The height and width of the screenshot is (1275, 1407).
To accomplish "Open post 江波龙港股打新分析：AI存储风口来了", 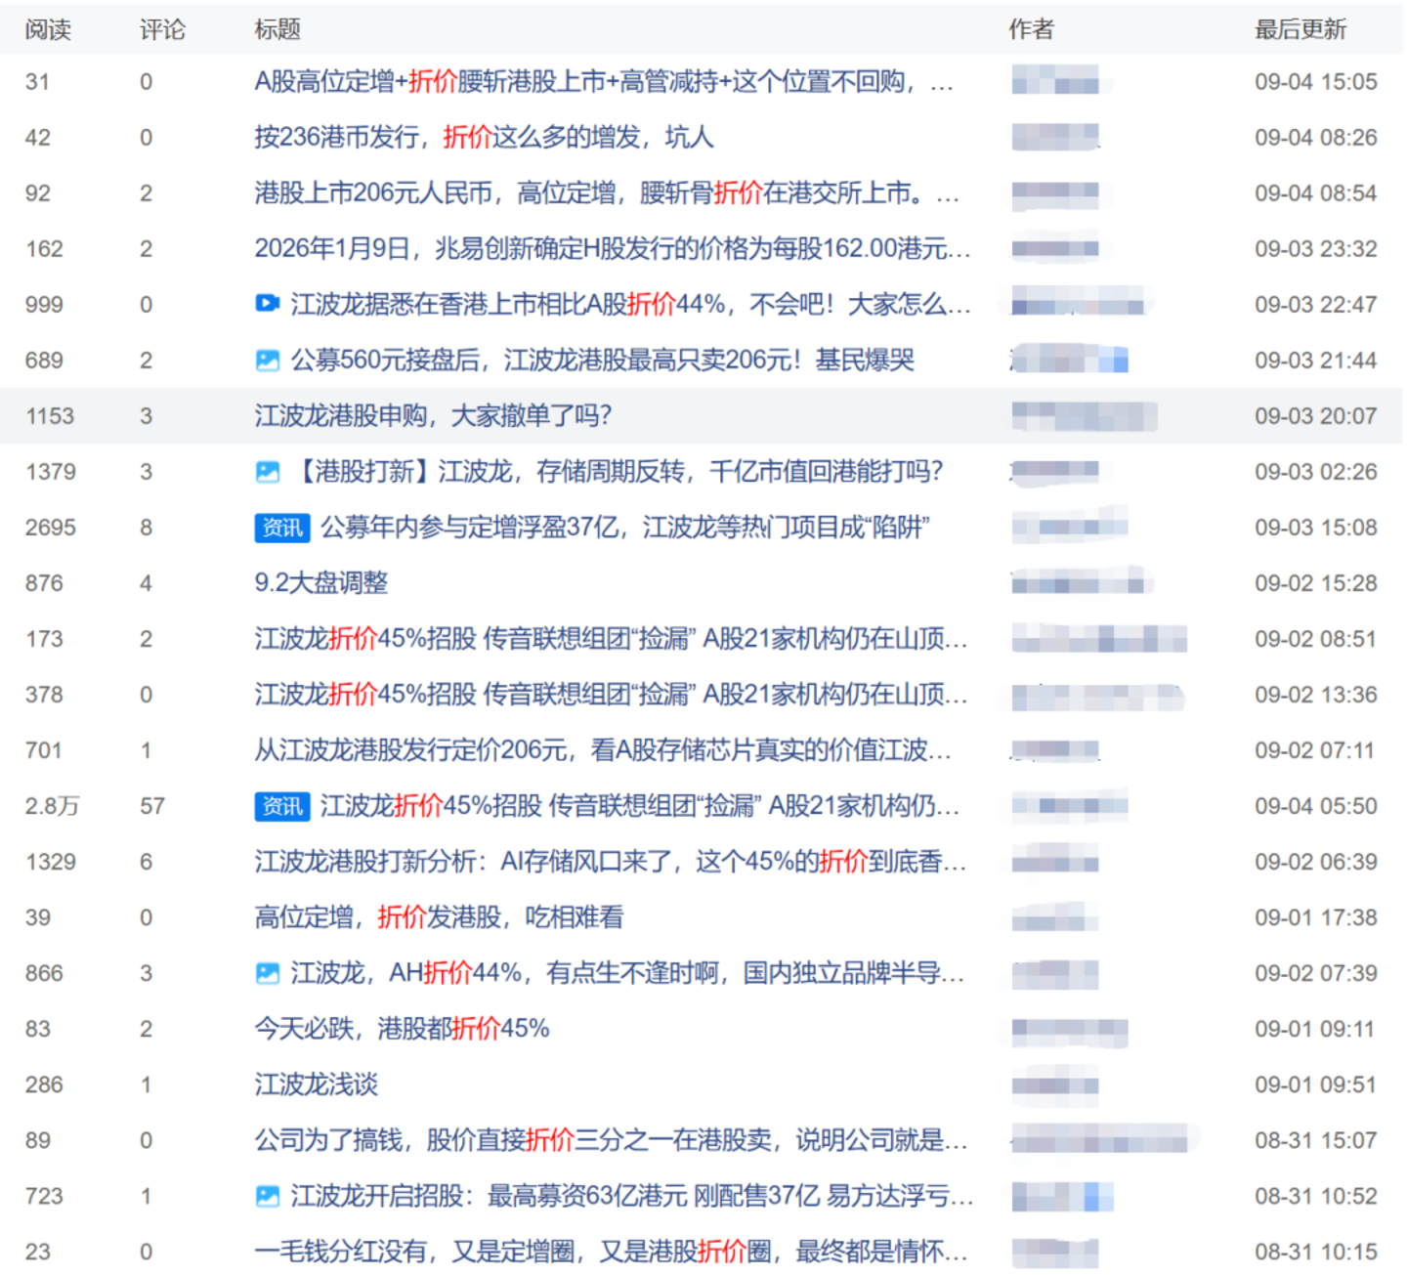I will coord(610,862).
